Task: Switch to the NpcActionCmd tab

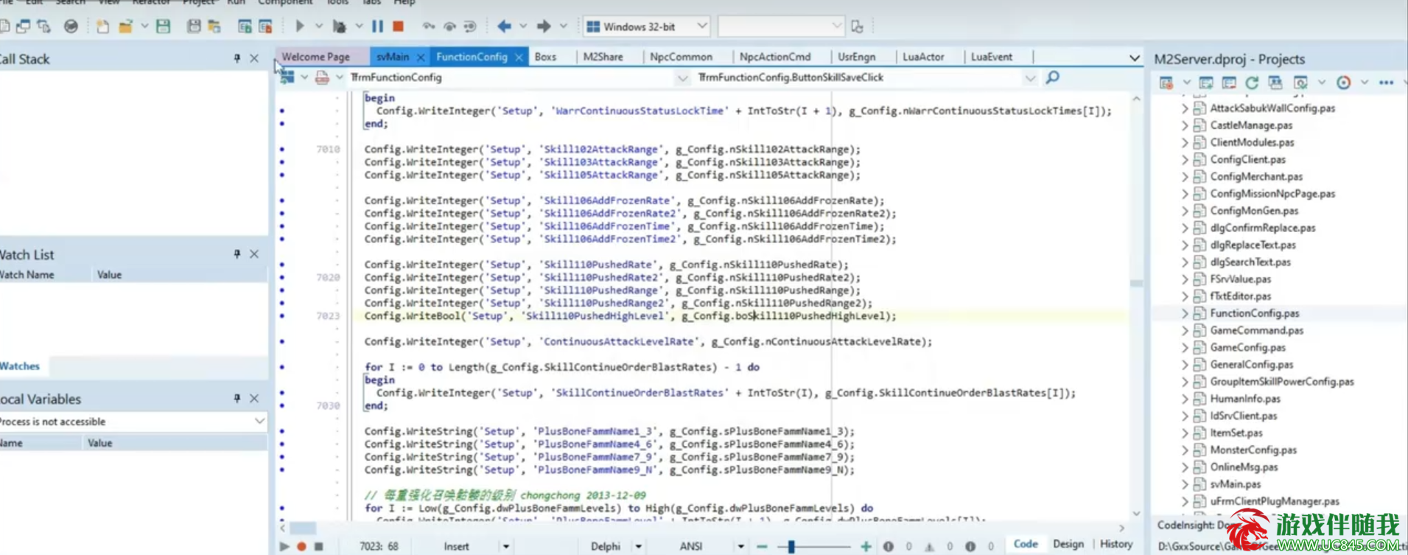Action: tap(774, 57)
